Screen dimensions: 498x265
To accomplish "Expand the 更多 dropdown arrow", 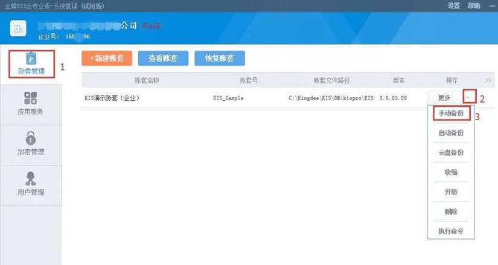I will point(469,97).
